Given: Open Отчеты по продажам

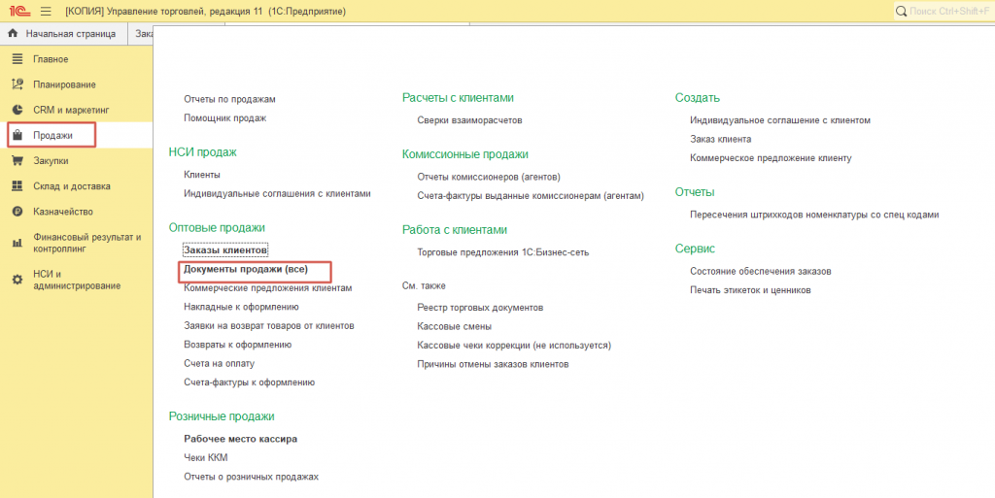Looking at the screenshot, I should (x=229, y=99).
